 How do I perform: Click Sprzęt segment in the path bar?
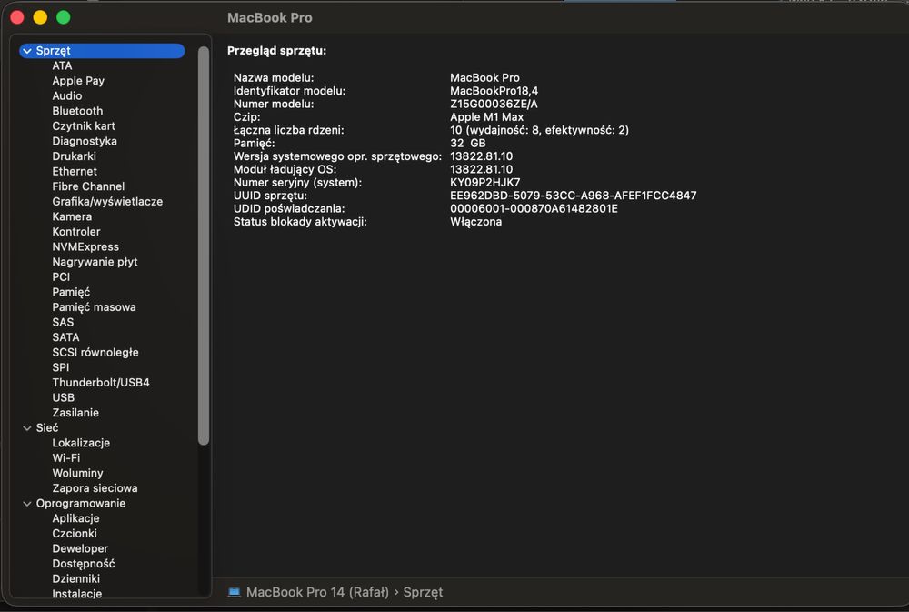coord(423,592)
